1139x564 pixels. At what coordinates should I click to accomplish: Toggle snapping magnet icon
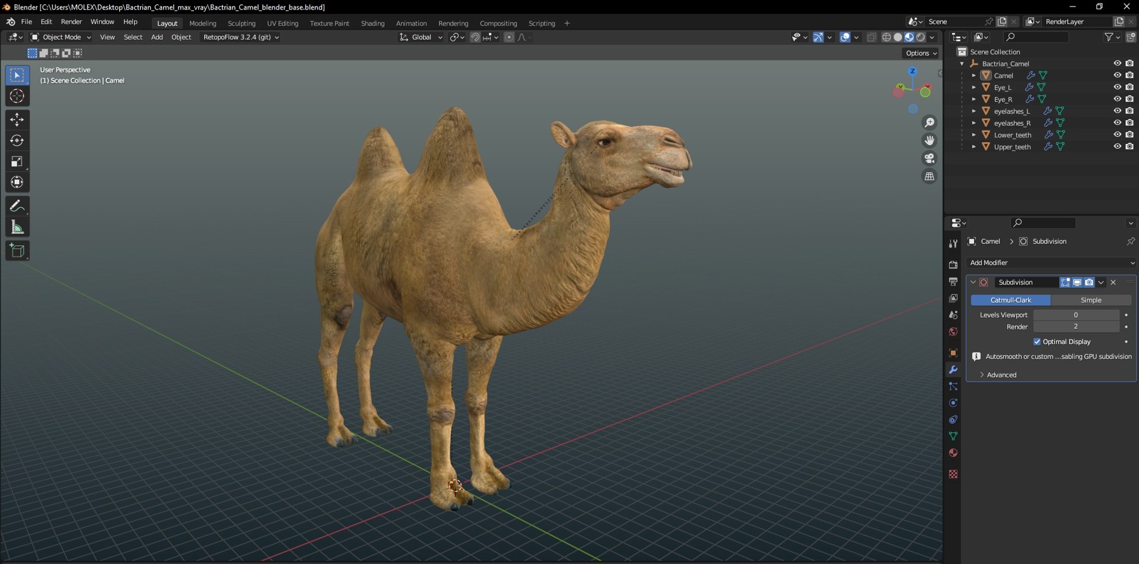pos(475,37)
